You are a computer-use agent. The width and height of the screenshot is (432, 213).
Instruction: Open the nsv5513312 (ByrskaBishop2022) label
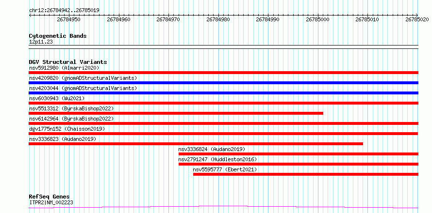(x=71, y=108)
